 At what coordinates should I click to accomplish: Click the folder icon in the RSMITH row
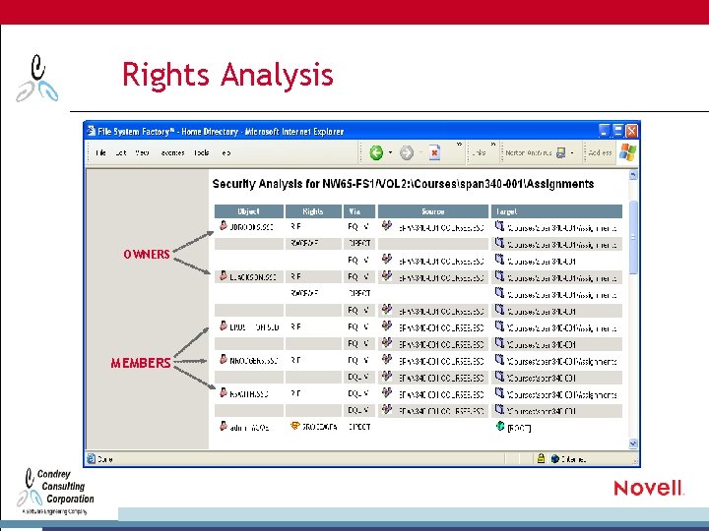pos(499,392)
